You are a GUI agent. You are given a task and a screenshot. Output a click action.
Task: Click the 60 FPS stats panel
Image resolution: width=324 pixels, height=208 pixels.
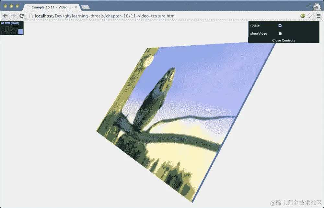[12, 28]
